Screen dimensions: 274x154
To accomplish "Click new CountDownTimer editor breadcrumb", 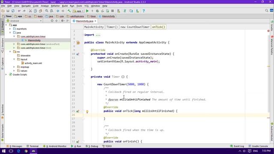I will [135, 27].
